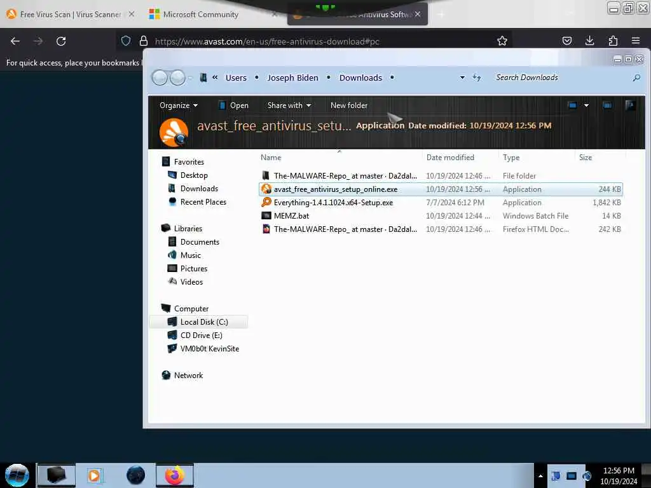The height and width of the screenshot is (488, 651).
Task: Select Downloads in the breadcrumb path
Action: pos(360,78)
